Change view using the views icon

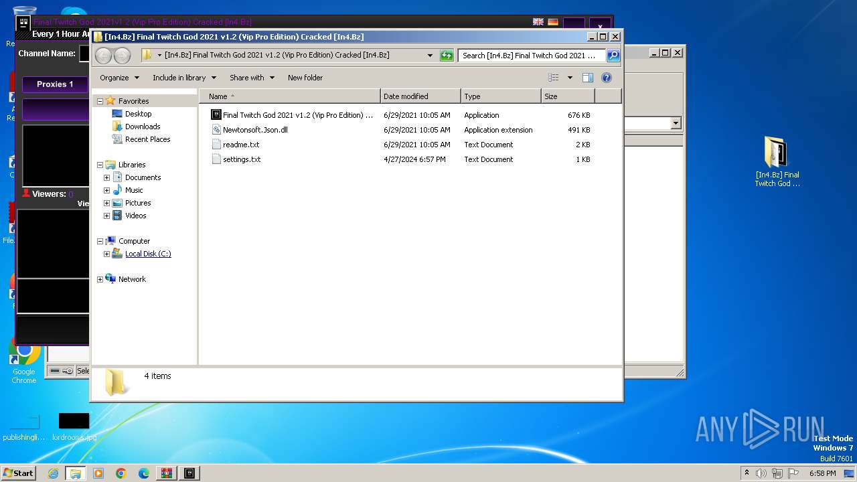(x=554, y=78)
